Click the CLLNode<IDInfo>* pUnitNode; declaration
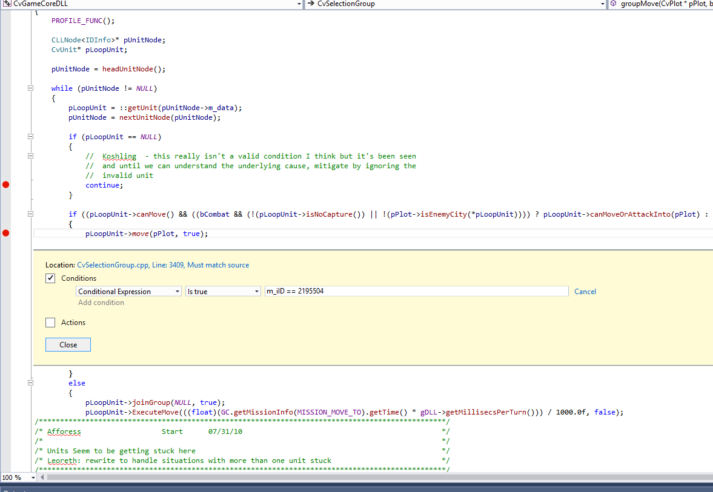 [108, 40]
